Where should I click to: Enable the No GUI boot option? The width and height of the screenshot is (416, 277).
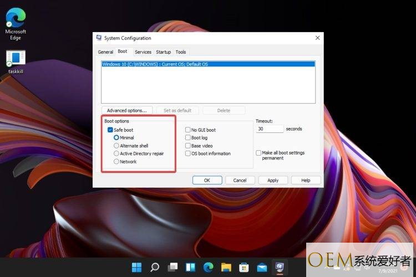(x=188, y=130)
